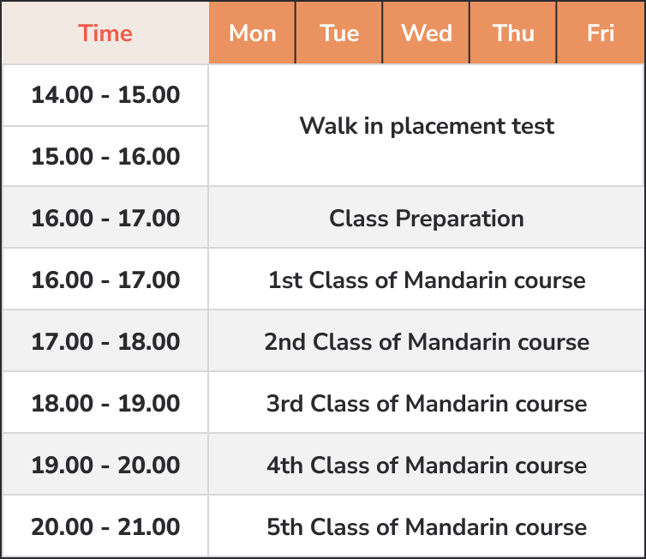Select the Wed column header
Viewport: 646px width, 559px height.
[x=426, y=33]
